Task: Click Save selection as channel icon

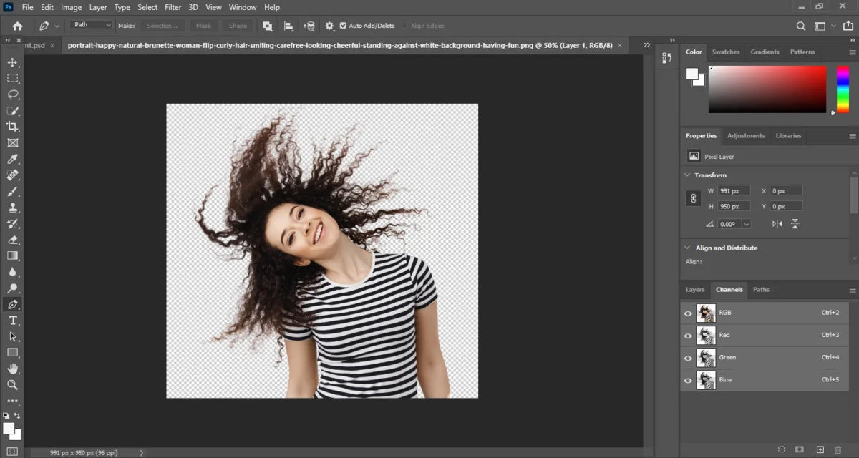Action: pos(800,449)
